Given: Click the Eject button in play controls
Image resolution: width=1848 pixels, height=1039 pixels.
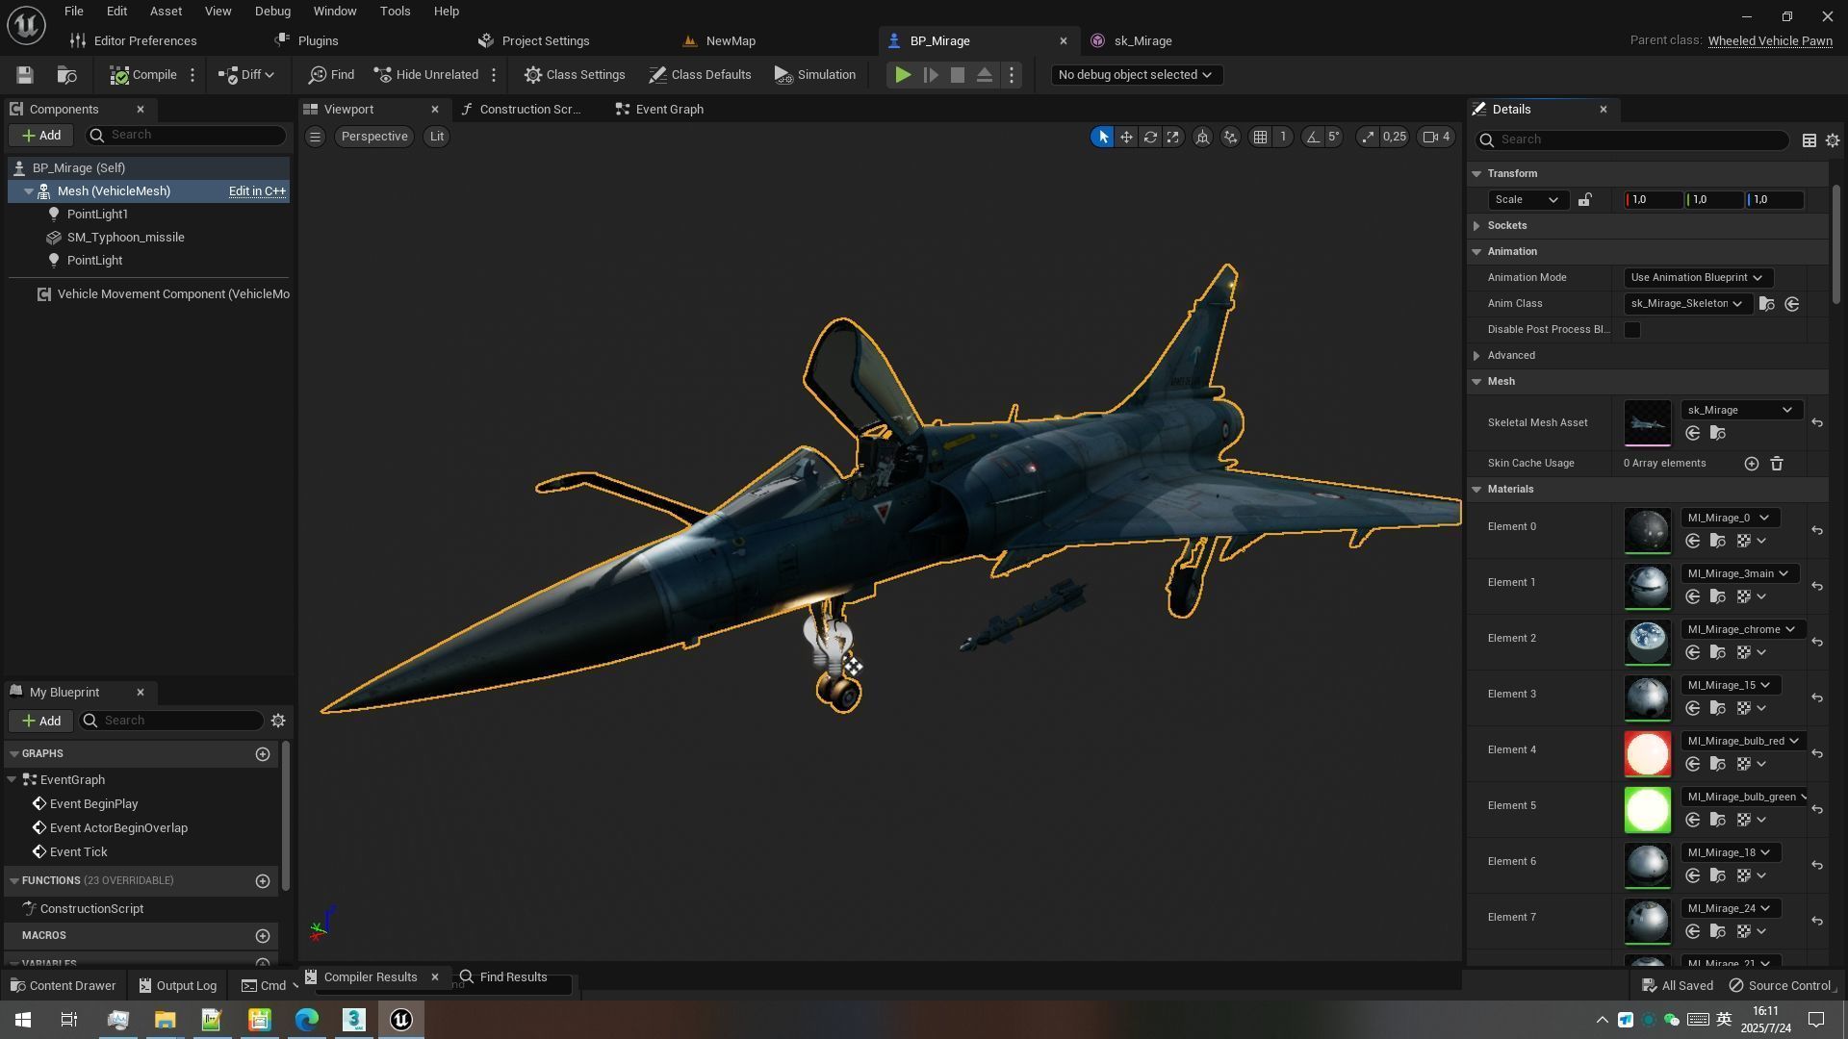Looking at the screenshot, I should pos(985,75).
